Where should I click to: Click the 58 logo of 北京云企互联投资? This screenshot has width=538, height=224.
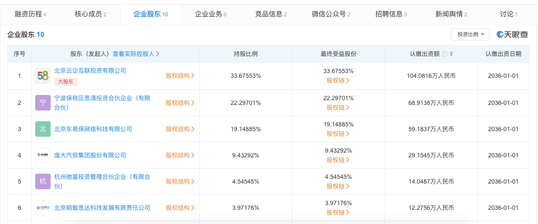point(43,76)
